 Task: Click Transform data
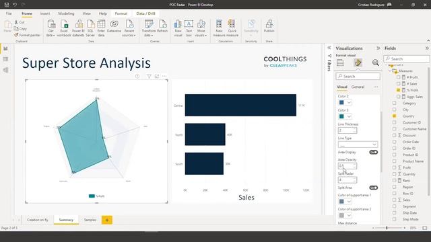click(149, 28)
